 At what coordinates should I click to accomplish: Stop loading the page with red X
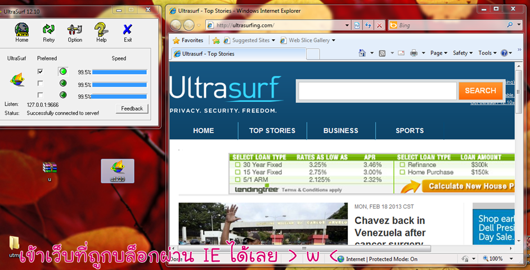(x=379, y=25)
